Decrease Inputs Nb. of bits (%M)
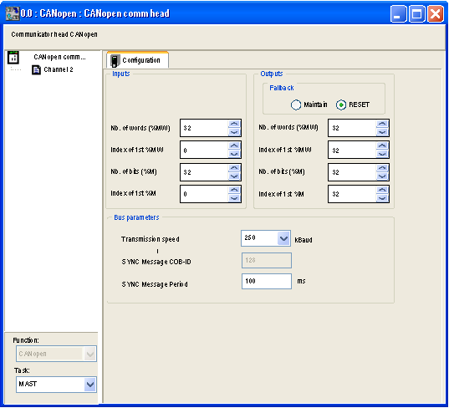449x408 pixels. pyautogui.click(x=234, y=176)
